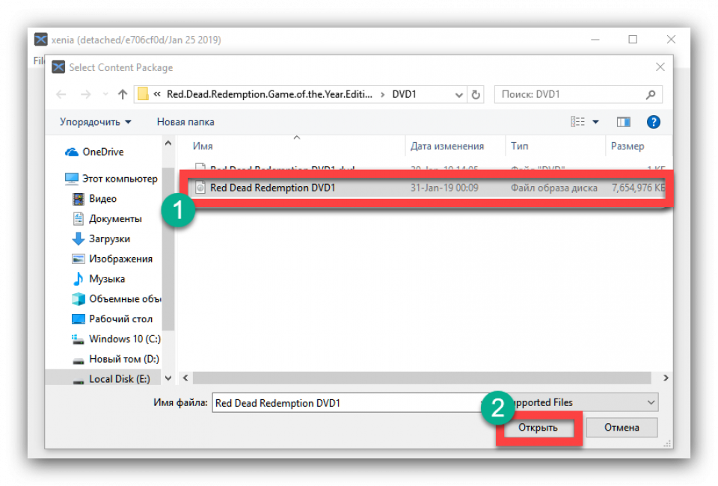The image size is (718, 486).
Task: Sort files by Дата изменения column
Action: (x=447, y=146)
